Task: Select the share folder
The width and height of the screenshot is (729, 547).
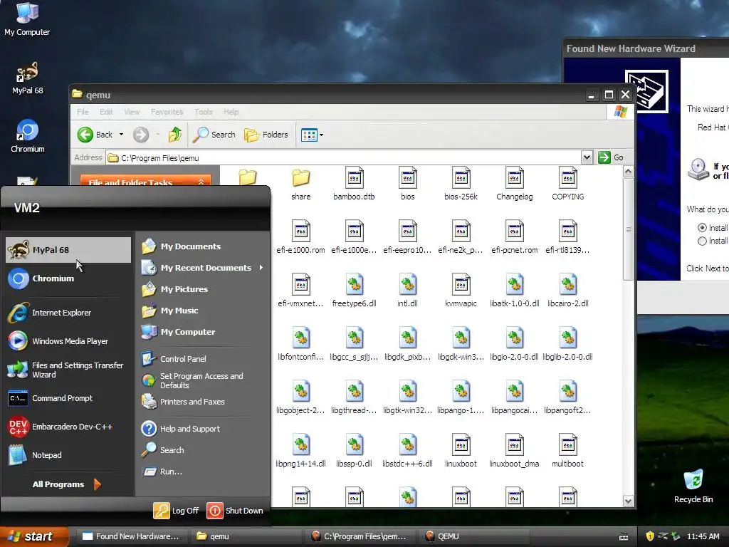Action: click(x=301, y=184)
